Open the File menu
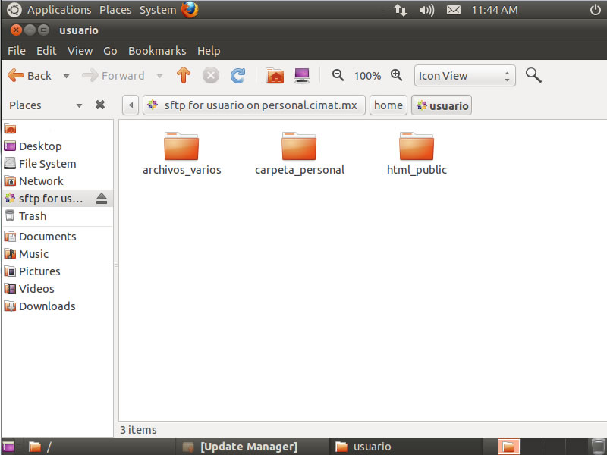 (17, 51)
